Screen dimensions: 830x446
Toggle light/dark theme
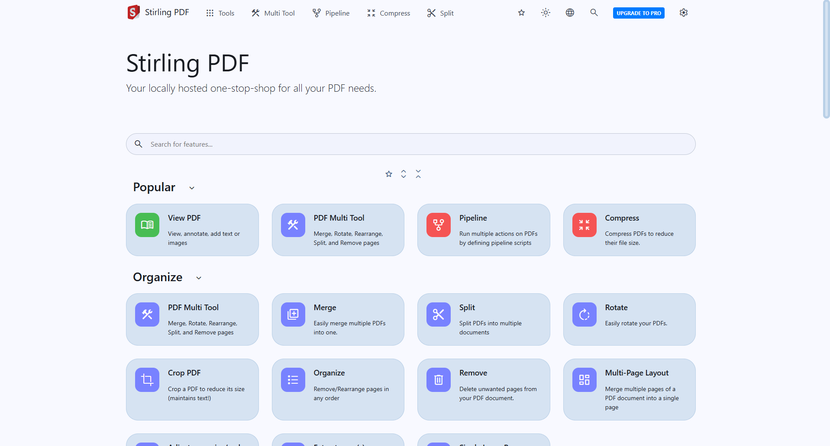[545, 13]
